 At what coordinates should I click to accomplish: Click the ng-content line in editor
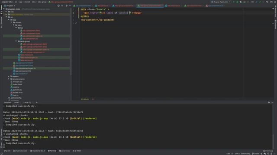97,20
